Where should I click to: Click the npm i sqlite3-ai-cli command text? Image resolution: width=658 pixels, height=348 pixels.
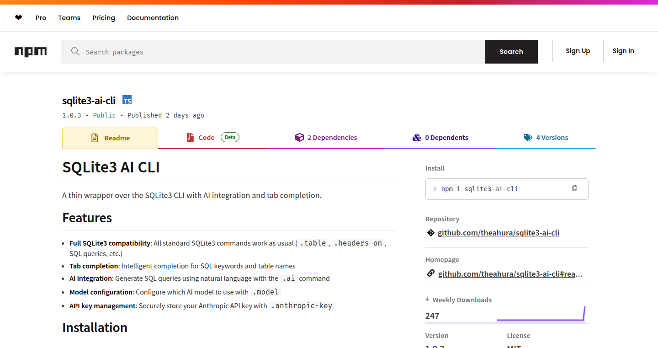tap(480, 189)
